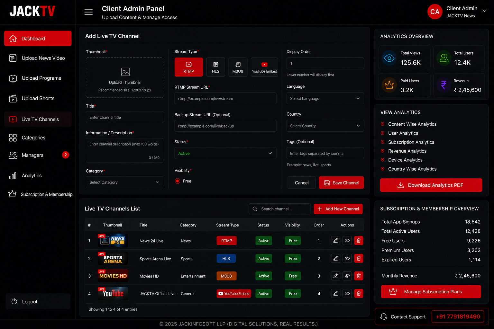Go to Upload News Video
494x329 pixels.
(x=38, y=58)
